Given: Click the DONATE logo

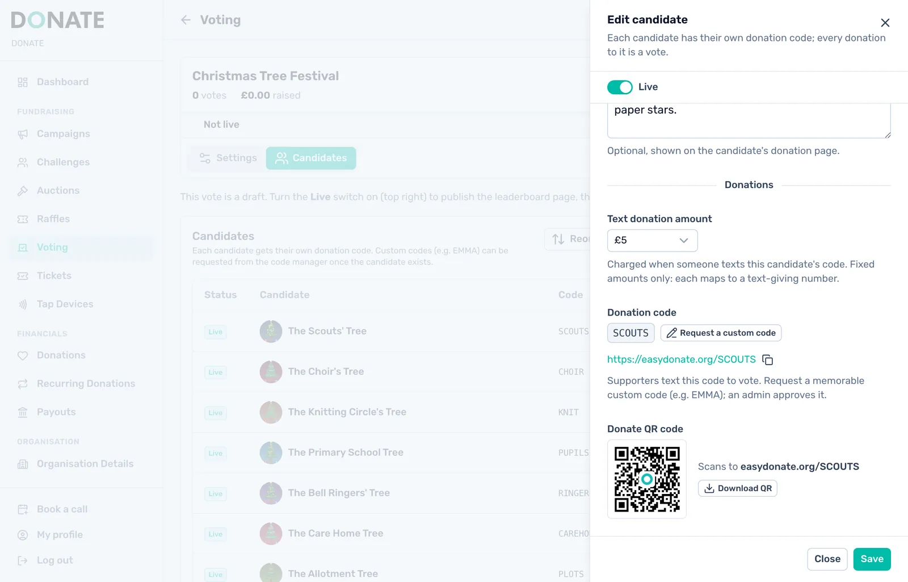Looking at the screenshot, I should (x=57, y=20).
